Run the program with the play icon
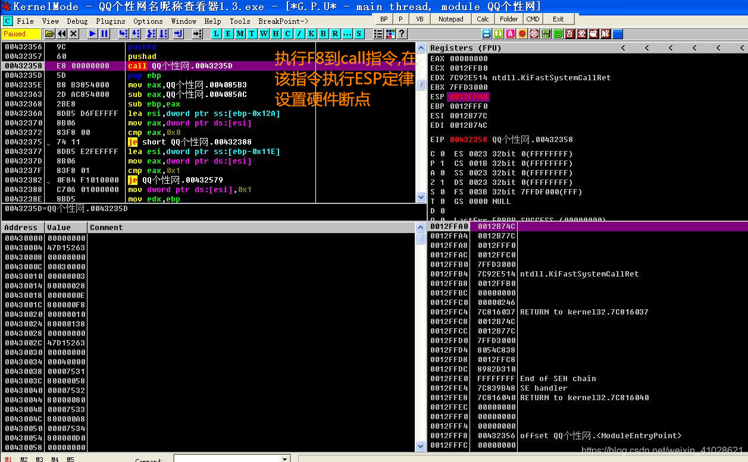 click(x=93, y=34)
